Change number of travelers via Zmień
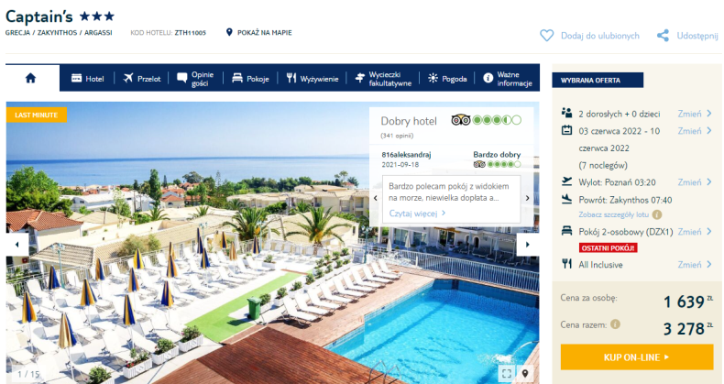This screenshot has width=724, height=384. [695, 114]
